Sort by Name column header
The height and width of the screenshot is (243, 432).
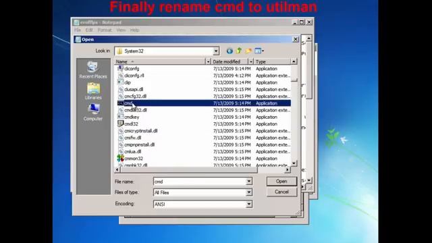(160, 61)
